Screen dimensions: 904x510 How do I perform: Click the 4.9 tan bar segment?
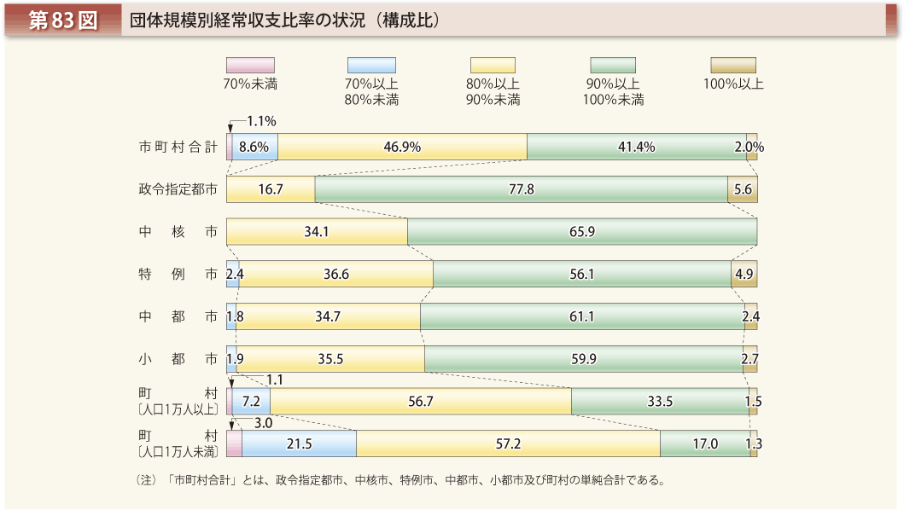point(744,274)
